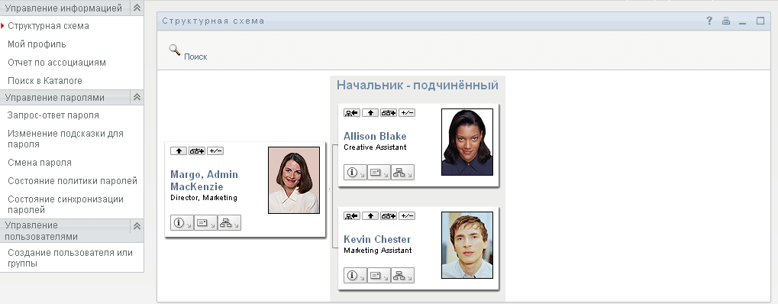Open Создание пользователя или группы
Screen dimensions: 778x304
(x=70, y=258)
